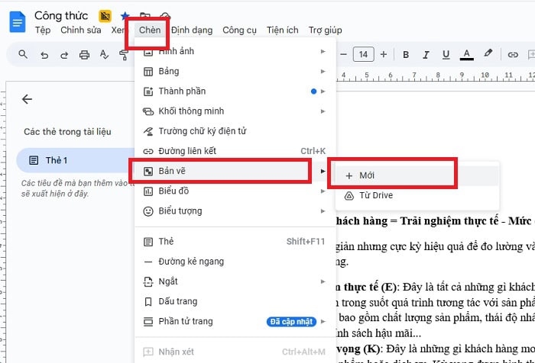Click the highlight color pen icon
This screenshot has height=363, width=535.
488,55
